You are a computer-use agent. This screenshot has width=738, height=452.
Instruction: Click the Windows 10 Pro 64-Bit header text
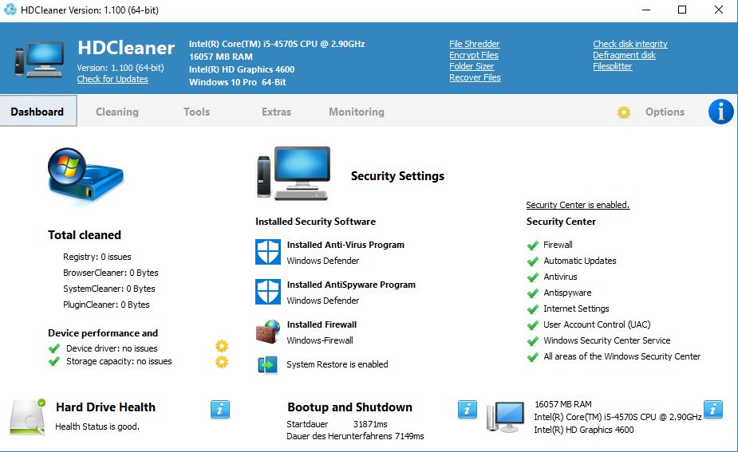pos(238,82)
